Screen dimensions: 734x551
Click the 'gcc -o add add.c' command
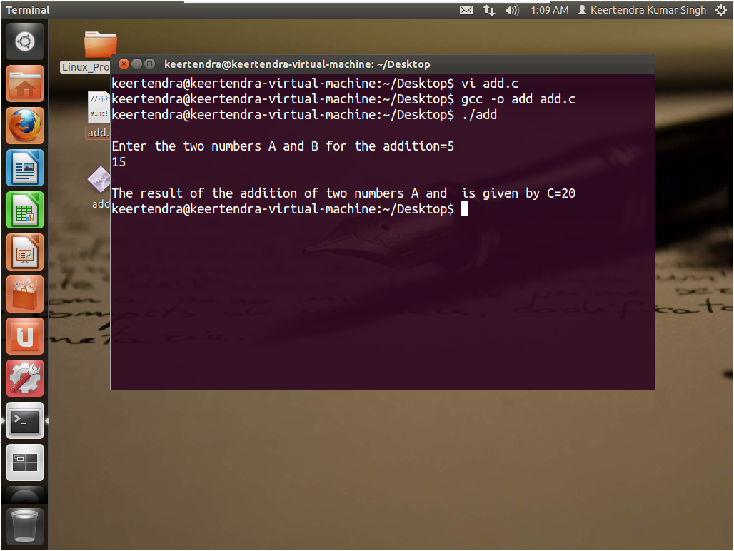[518, 99]
